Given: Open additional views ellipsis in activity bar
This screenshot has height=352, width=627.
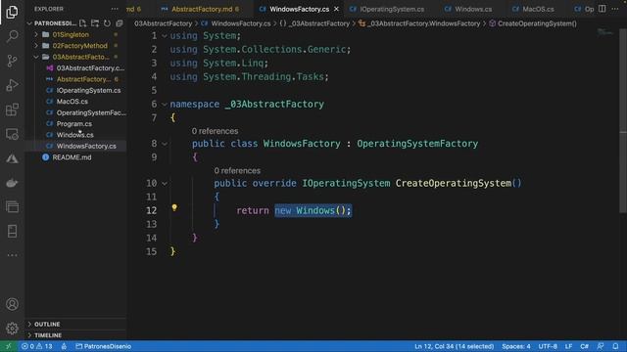Looking at the screenshot, I should click(12, 255).
